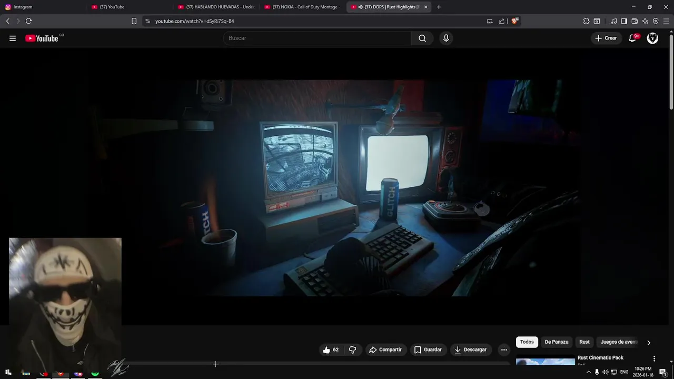The height and width of the screenshot is (379, 674).
Task: Switch to the Instagram tab
Action: 43,7
